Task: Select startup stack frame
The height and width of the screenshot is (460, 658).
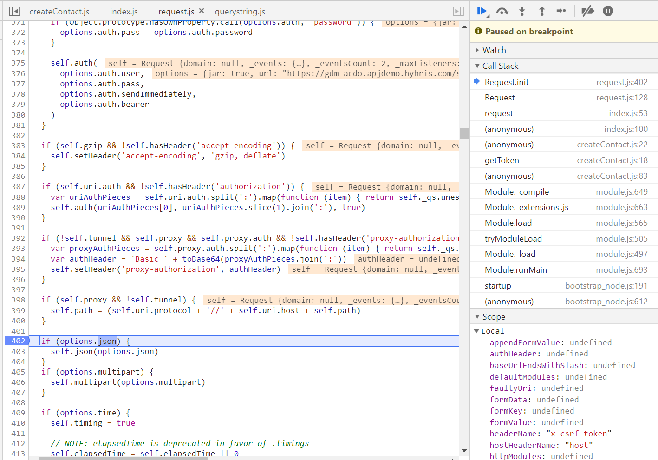Action: pos(564,286)
